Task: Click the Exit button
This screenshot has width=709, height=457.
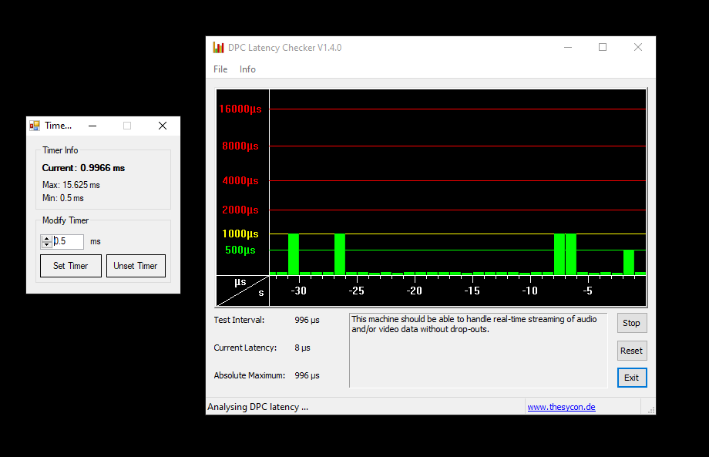Action: point(631,378)
